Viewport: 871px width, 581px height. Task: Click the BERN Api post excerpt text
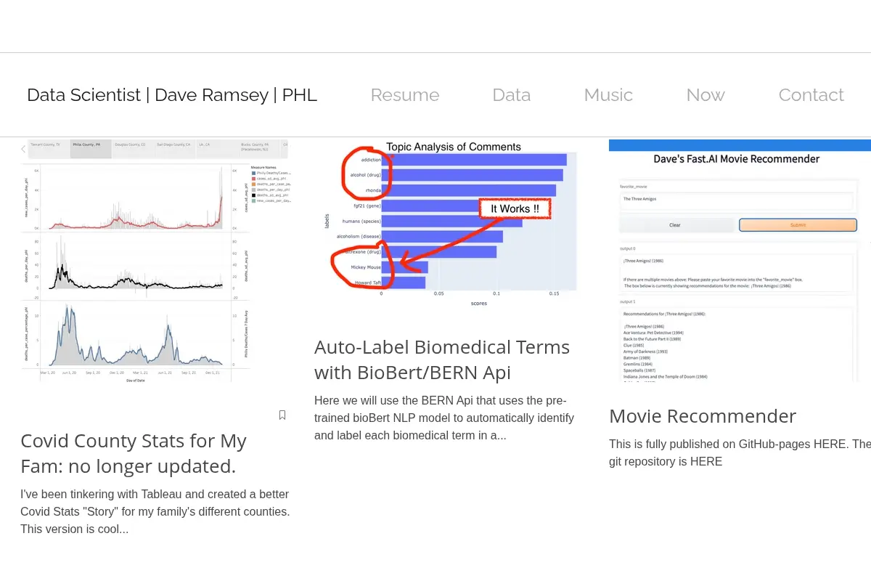[444, 418]
